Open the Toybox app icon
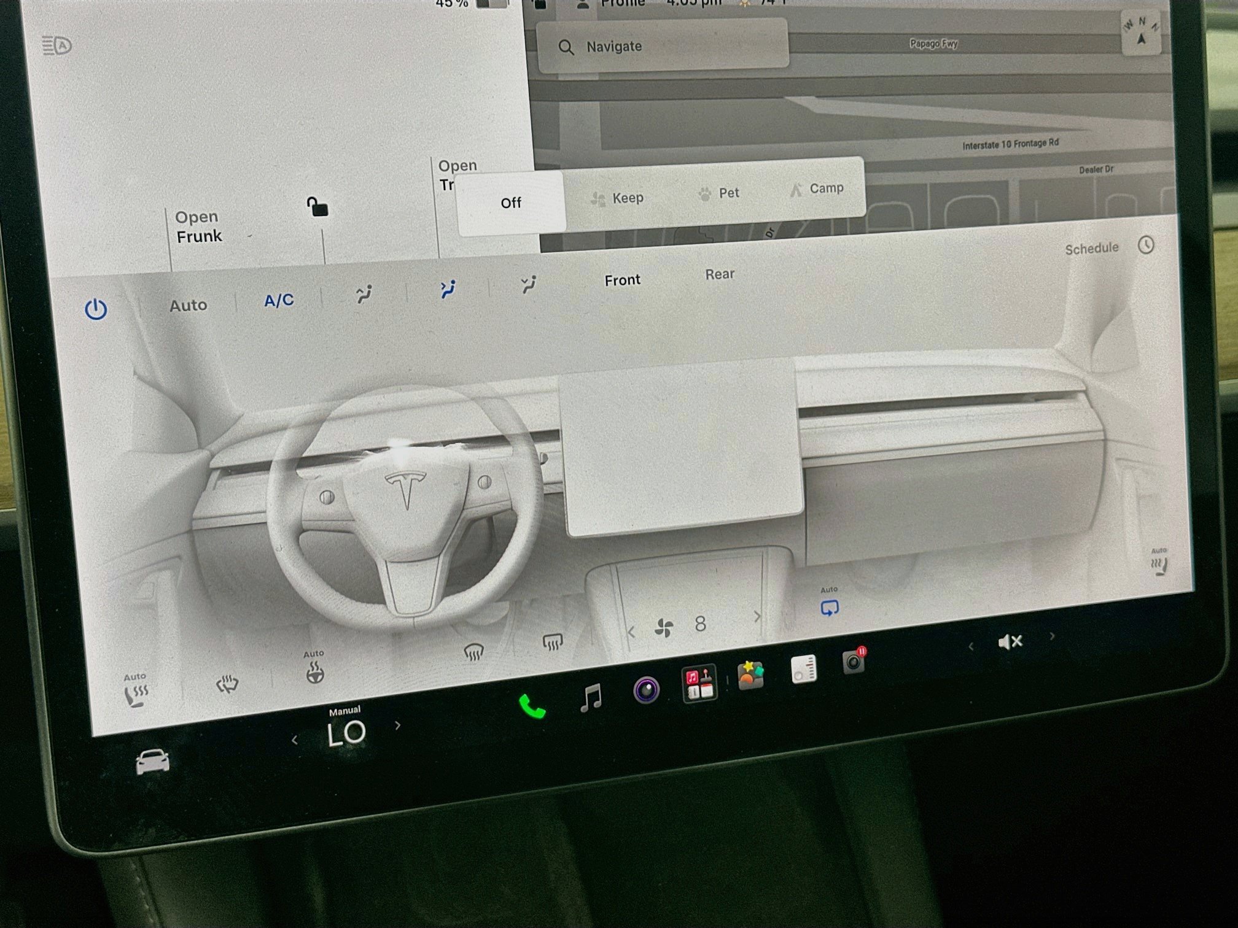 pyautogui.click(x=750, y=676)
